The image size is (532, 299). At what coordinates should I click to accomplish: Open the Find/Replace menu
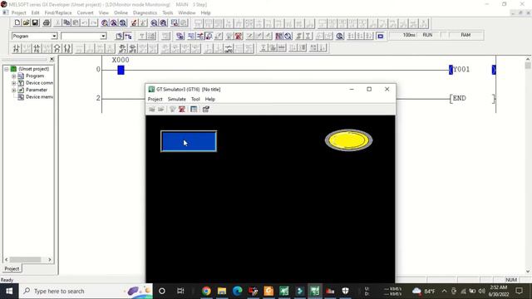pyautogui.click(x=58, y=13)
